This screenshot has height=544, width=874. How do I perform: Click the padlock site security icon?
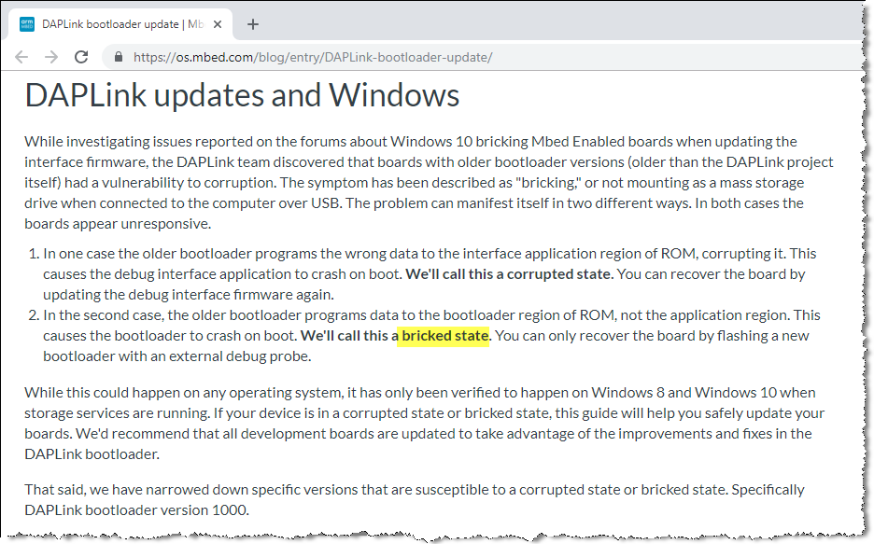118,57
